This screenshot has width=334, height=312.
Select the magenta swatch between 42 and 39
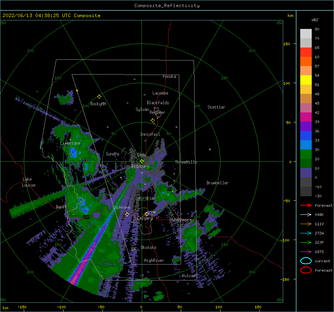pyautogui.click(x=306, y=117)
